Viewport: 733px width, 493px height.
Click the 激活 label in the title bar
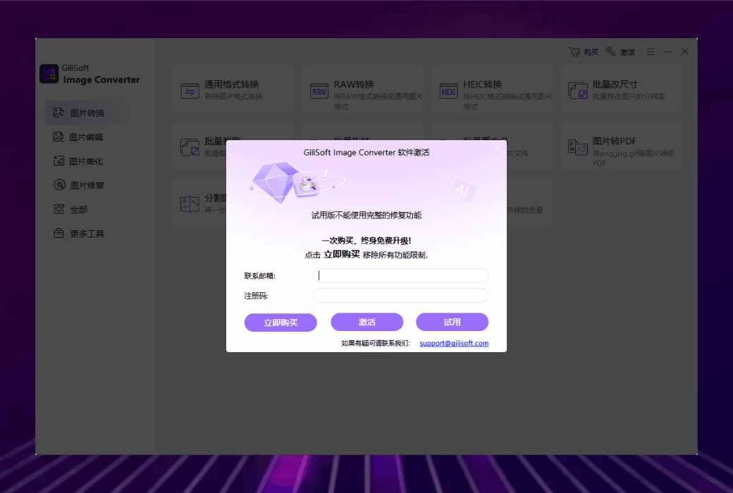[x=627, y=52]
